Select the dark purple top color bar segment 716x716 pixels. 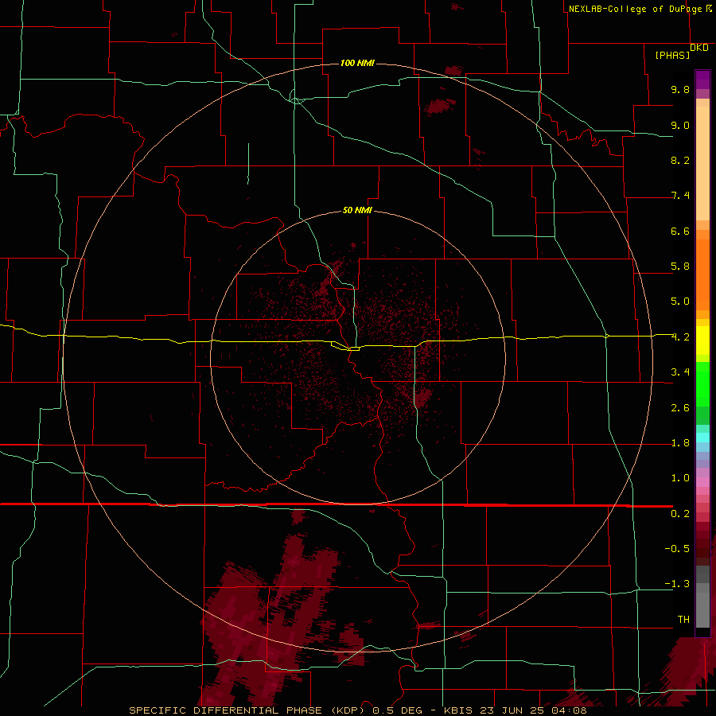(702, 80)
